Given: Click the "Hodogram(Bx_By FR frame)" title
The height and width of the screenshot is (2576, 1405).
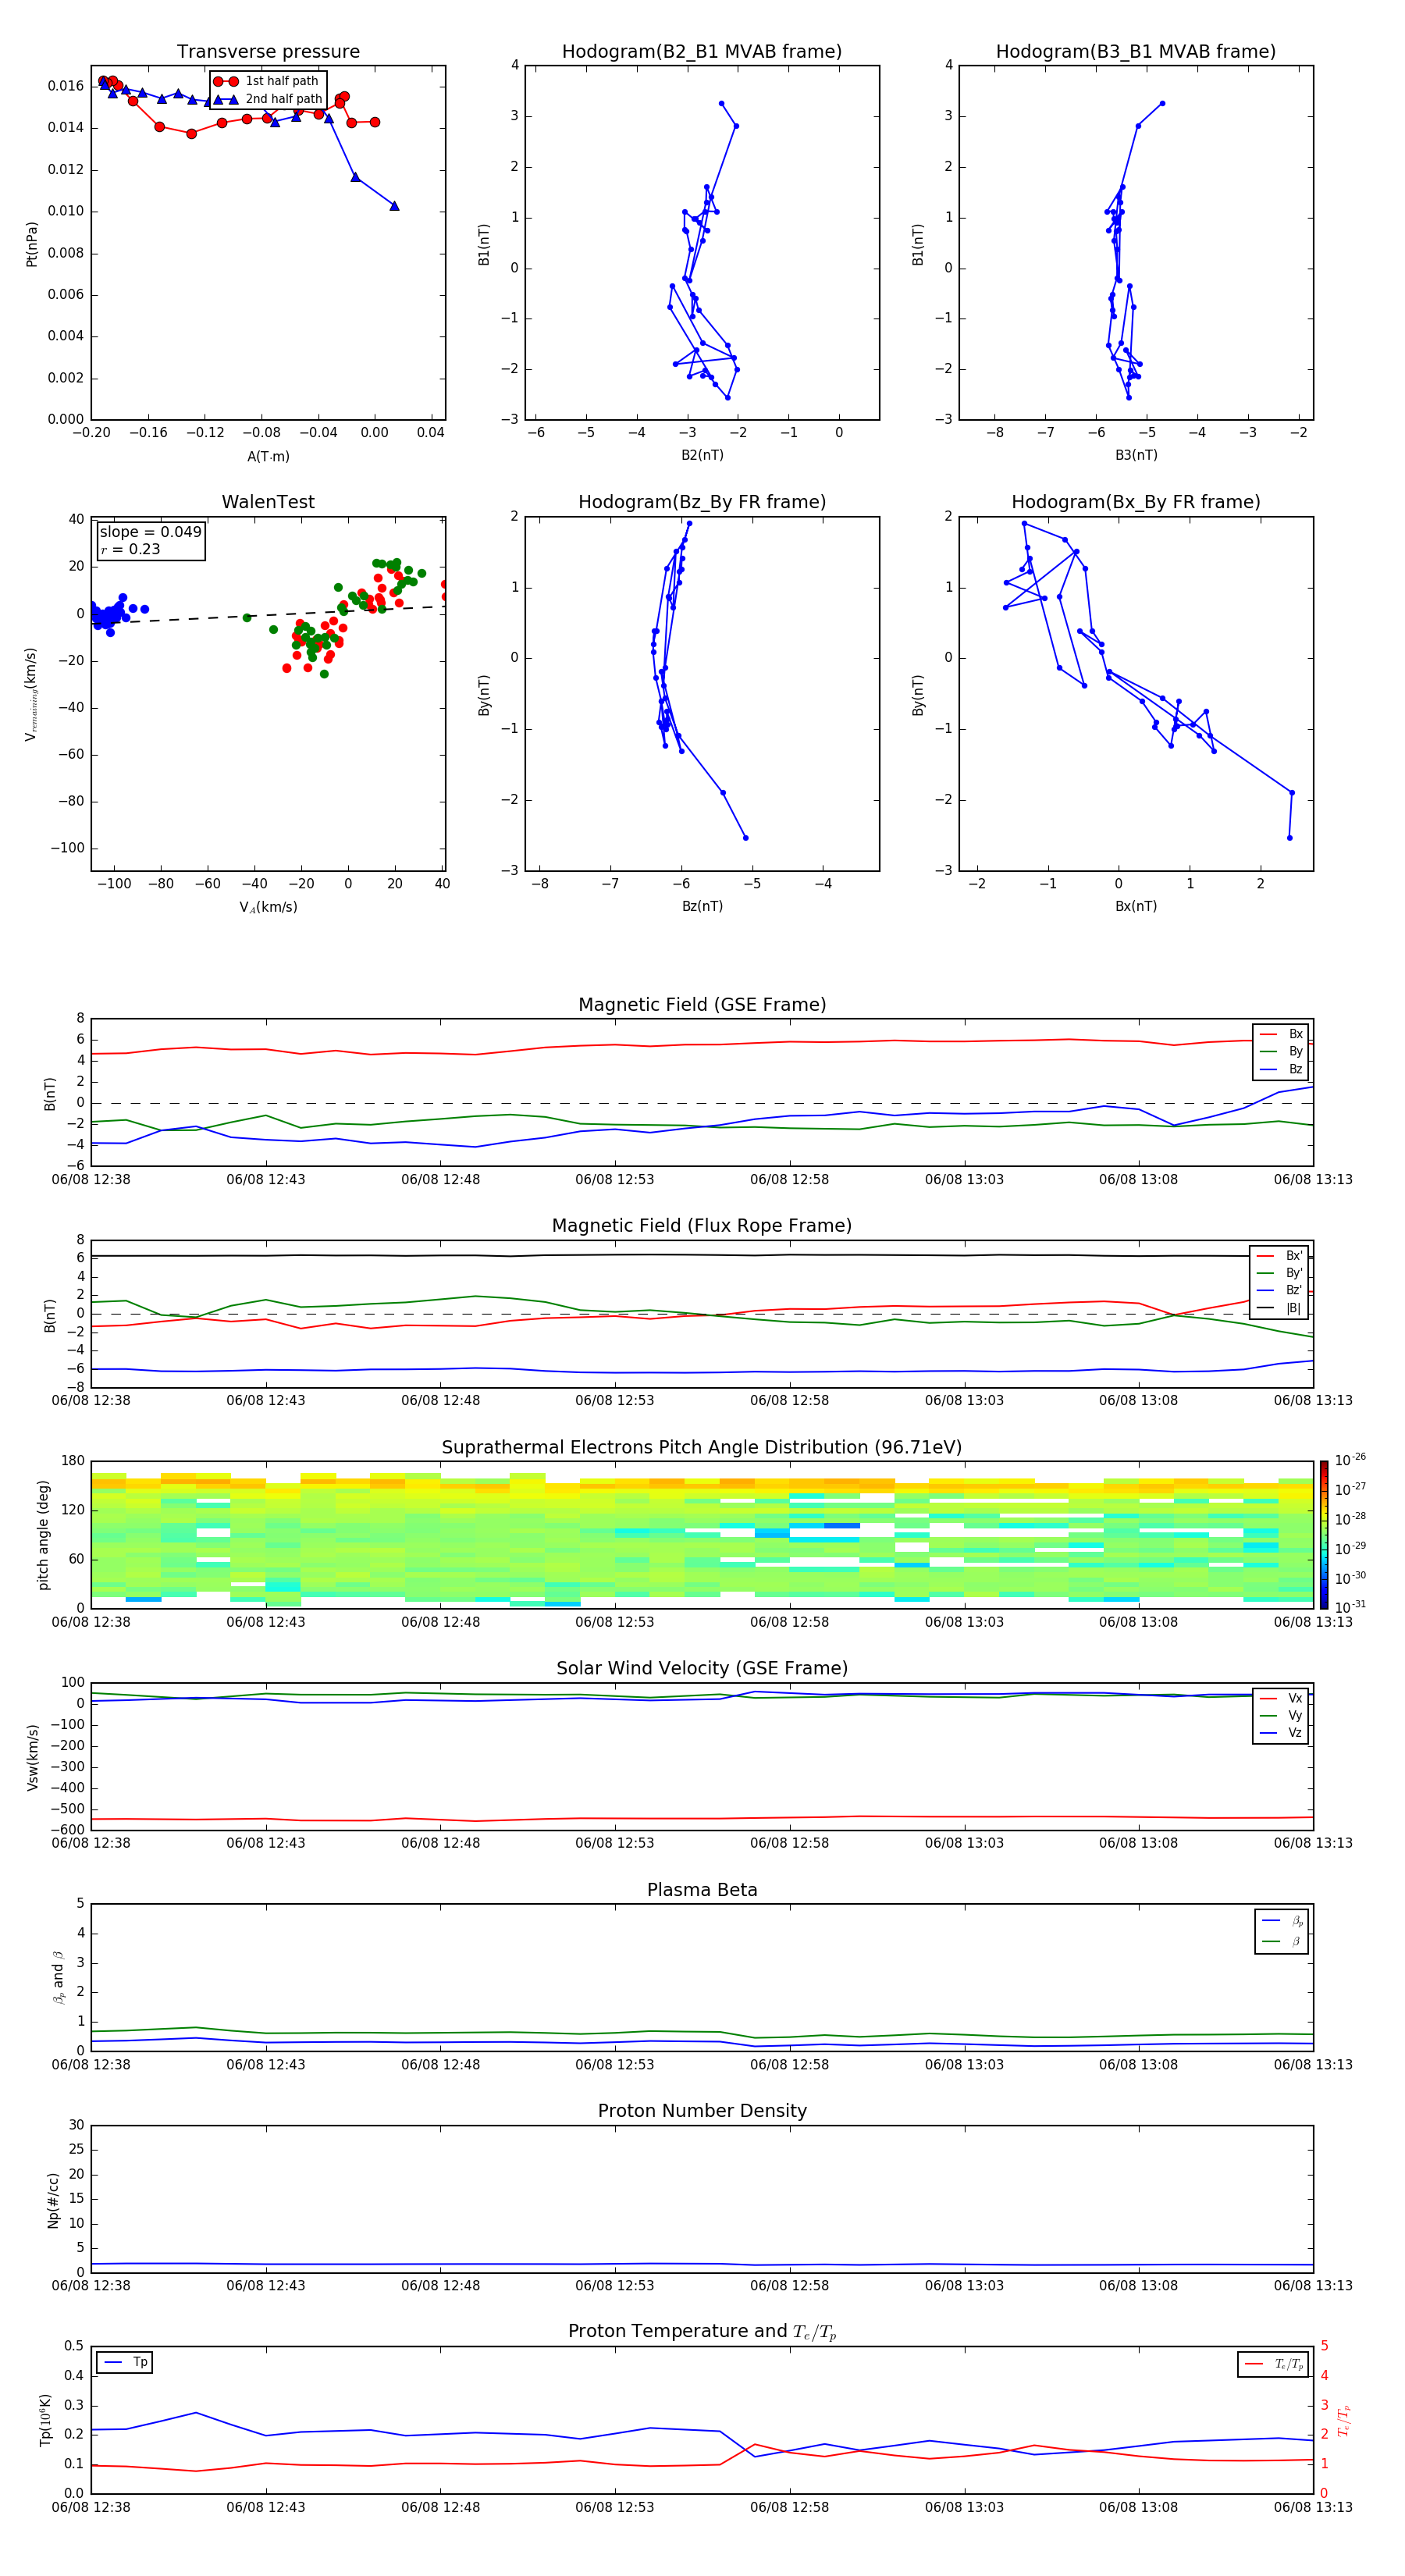Looking at the screenshot, I should 1136,502.
